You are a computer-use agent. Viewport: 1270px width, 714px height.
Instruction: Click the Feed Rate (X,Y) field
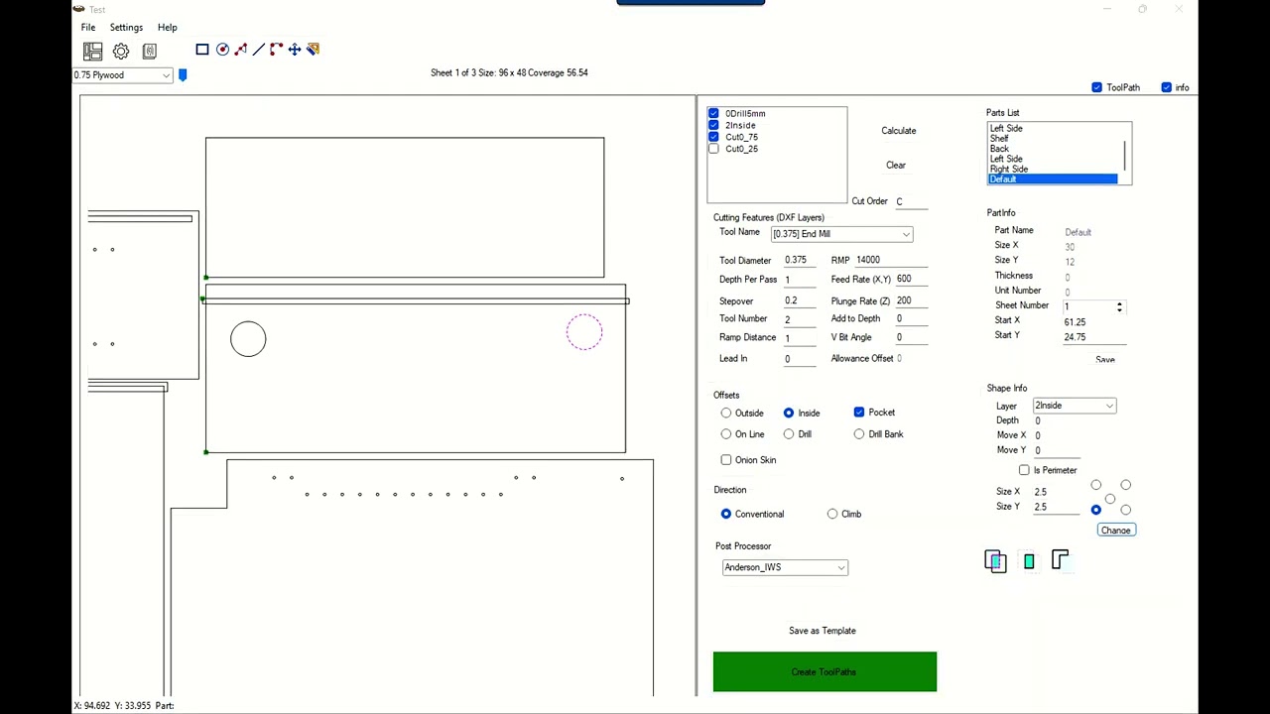912,280
